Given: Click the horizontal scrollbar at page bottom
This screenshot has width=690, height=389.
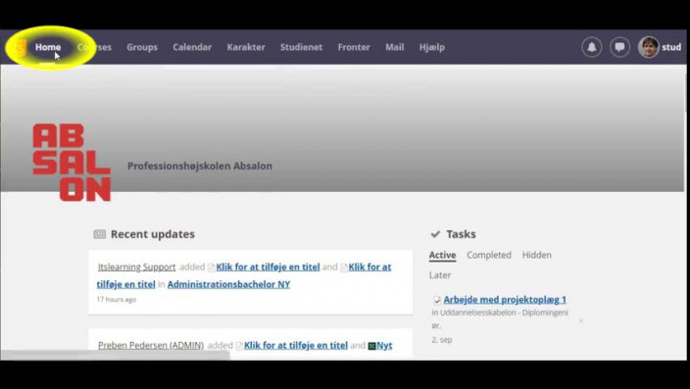Looking at the screenshot, I should click(x=115, y=355).
